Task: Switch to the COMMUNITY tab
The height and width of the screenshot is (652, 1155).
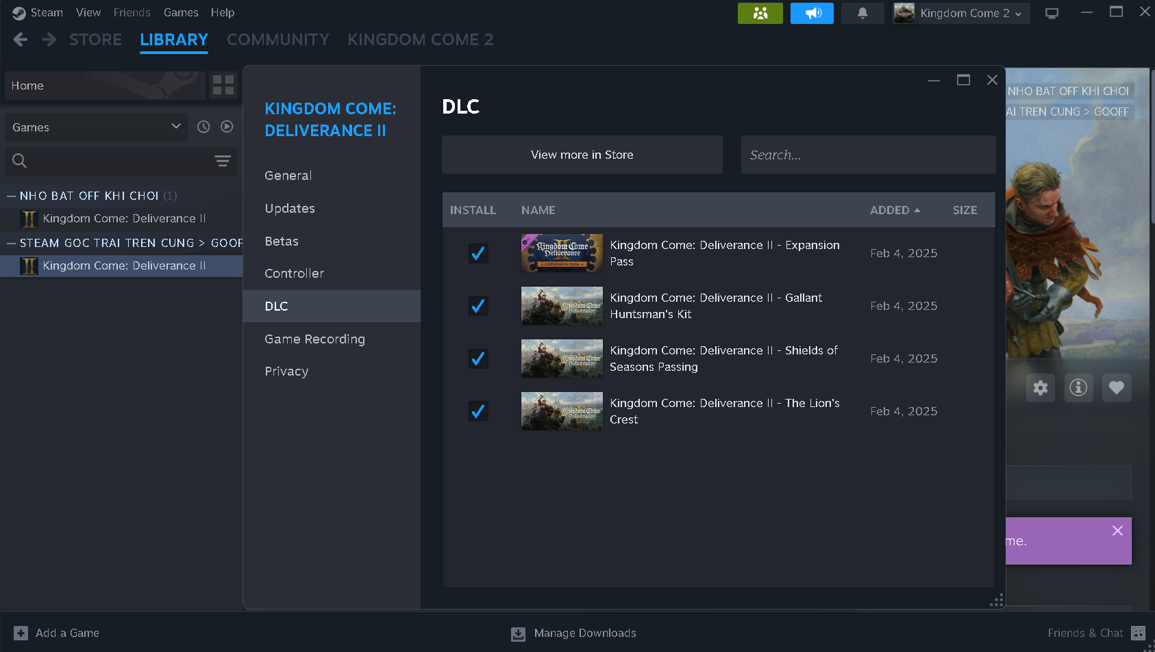Action: click(x=278, y=40)
